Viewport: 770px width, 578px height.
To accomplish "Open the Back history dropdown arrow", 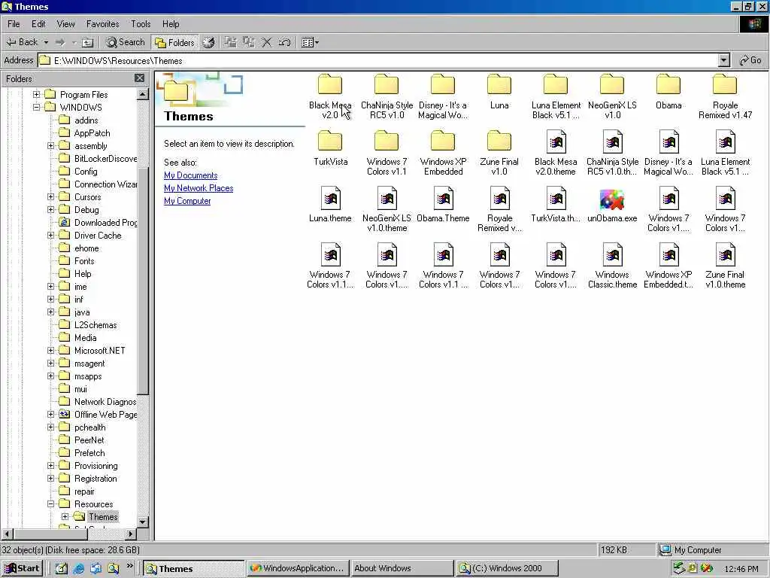I will pyautogui.click(x=46, y=43).
